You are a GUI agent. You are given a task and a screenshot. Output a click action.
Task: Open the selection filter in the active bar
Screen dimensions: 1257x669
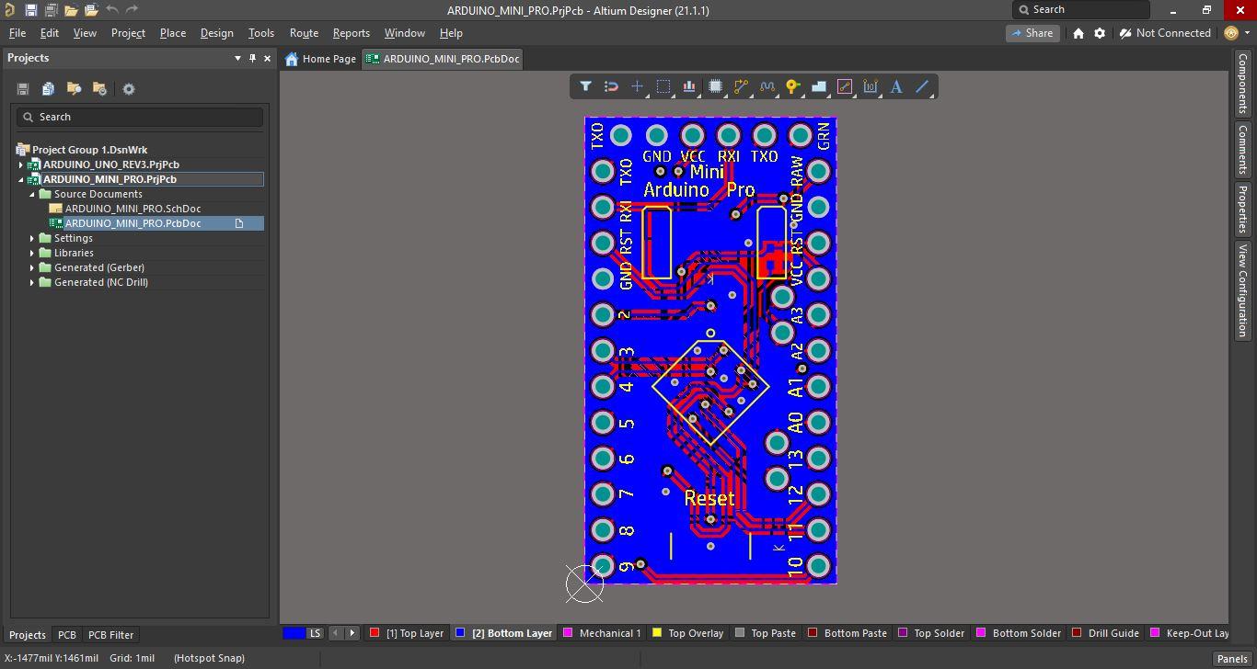click(x=585, y=86)
